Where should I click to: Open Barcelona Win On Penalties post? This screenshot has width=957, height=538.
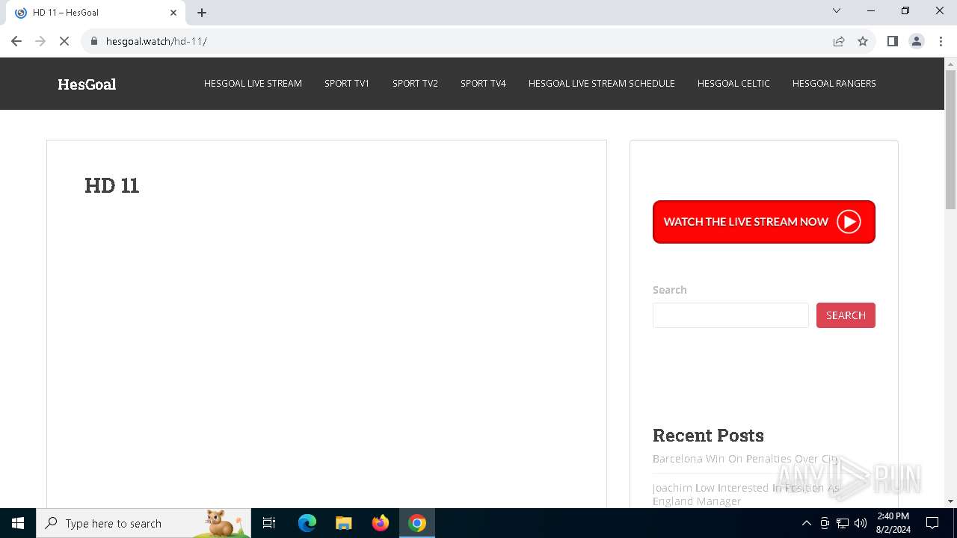[745, 459]
